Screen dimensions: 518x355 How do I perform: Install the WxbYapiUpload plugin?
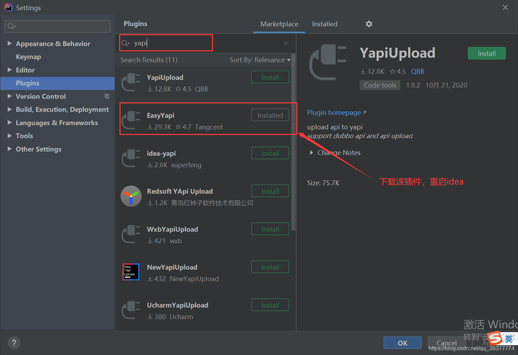[x=270, y=229]
